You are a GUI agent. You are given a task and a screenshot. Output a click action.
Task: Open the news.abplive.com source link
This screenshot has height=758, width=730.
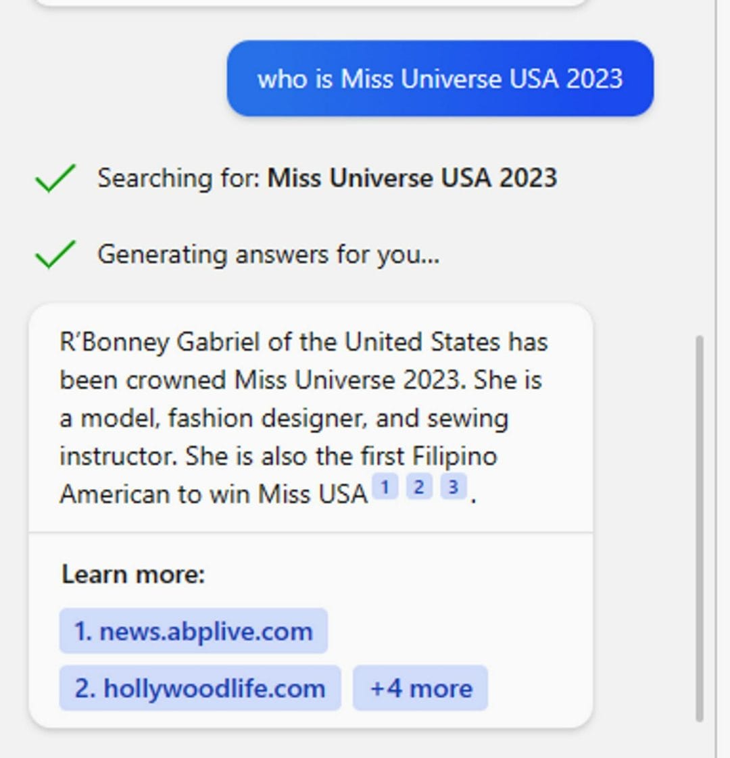[x=193, y=631]
